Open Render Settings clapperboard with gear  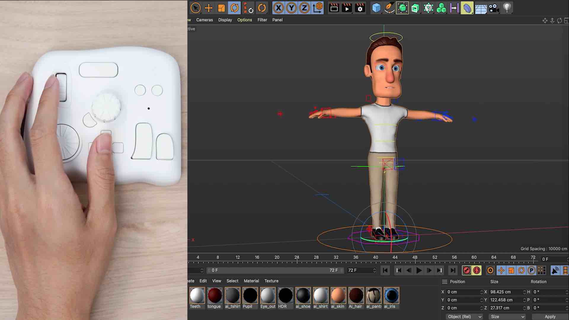click(x=360, y=8)
